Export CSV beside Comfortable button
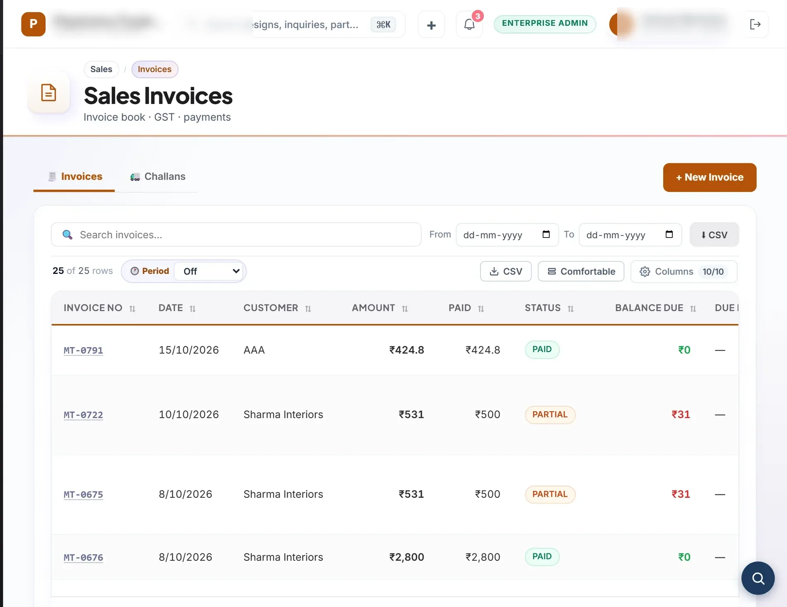787x607 pixels. pos(506,271)
